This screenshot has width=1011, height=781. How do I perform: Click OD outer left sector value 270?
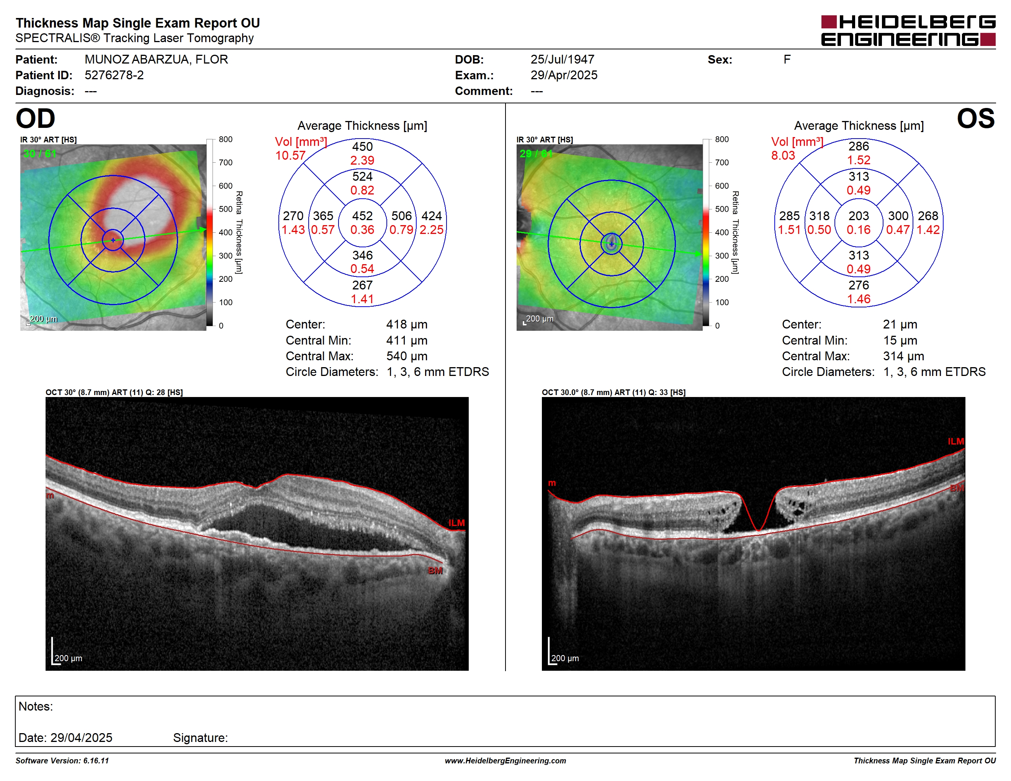[293, 216]
